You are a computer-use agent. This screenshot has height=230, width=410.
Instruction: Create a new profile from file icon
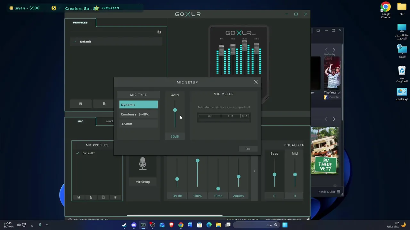[x=104, y=104]
